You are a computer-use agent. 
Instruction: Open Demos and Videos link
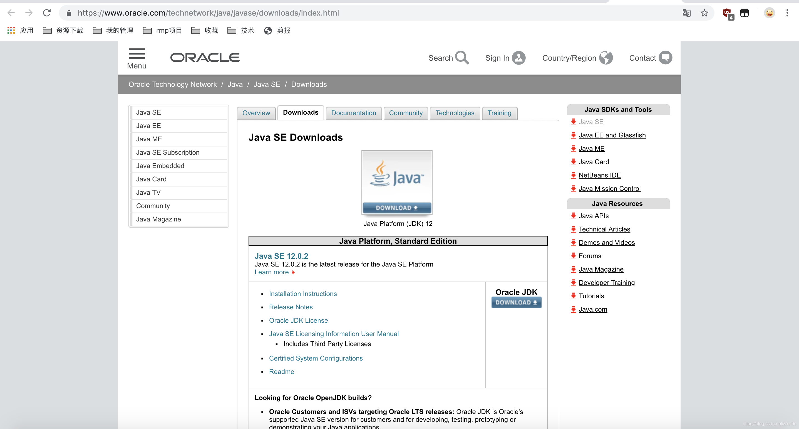click(x=607, y=242)
